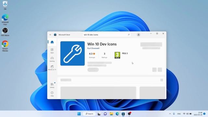208x117 pixels.
Task: Switch input language ENG
Action: point(179,114)
